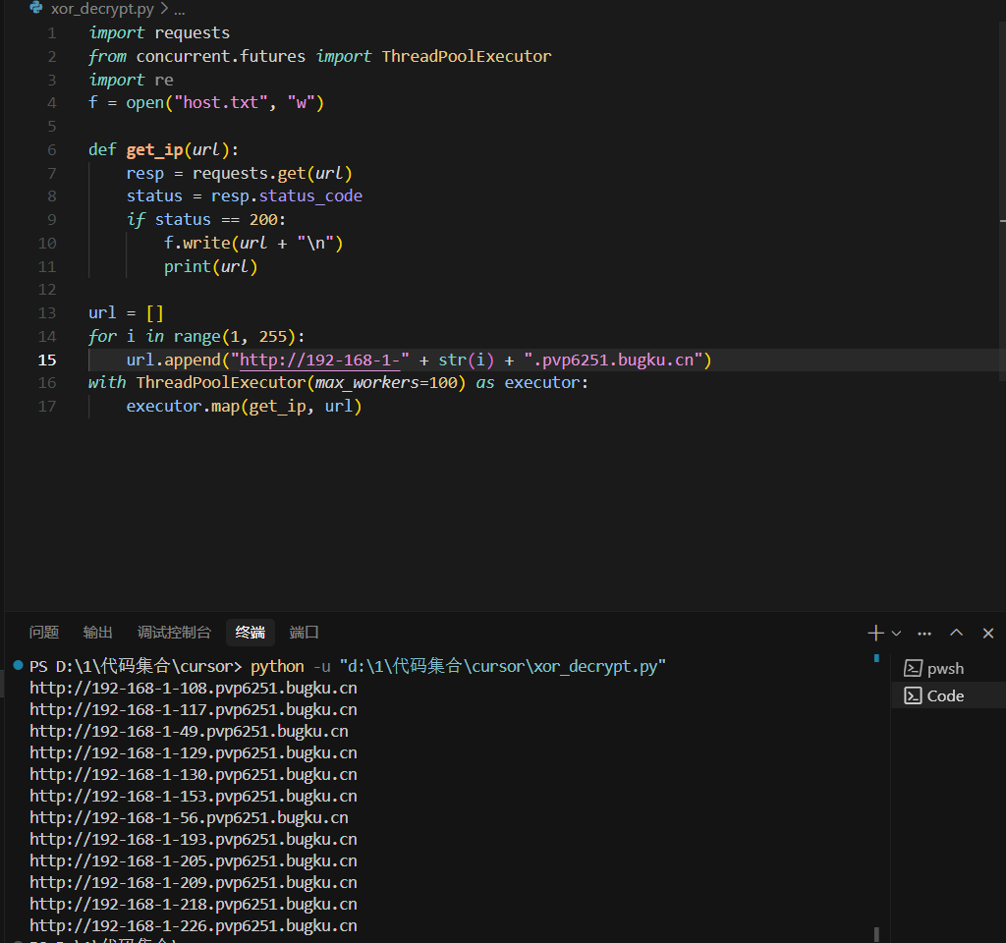Click ThreadPoolExecutor in the import line
1006x943 pixels.
tap(467, 56)
